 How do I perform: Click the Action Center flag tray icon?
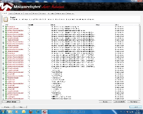(x=127, y=112)
